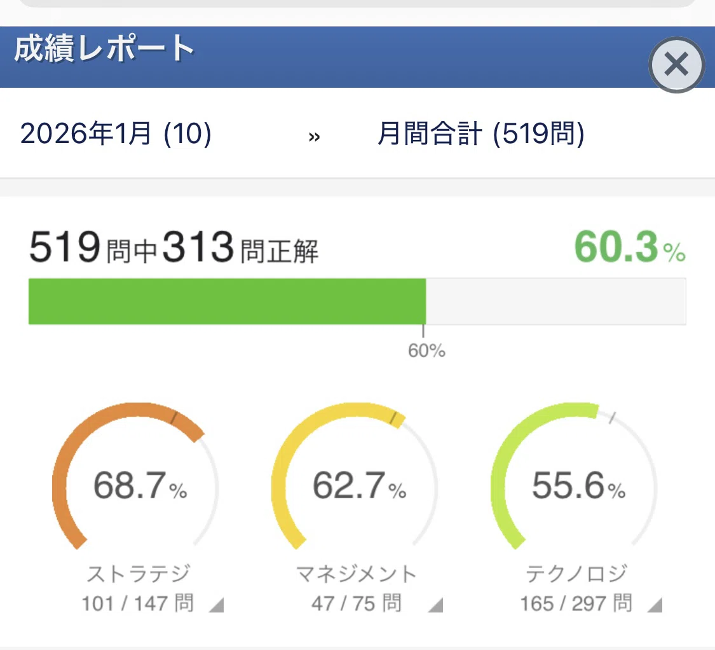
Task: Close the 成績レポート panel with X
Action: pos(676,64)
